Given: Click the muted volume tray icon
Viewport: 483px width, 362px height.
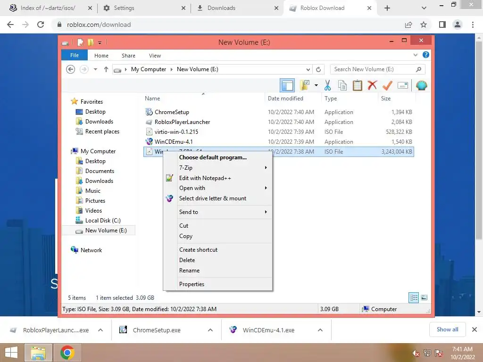Looking at the screenshot, I should point(416,353).
